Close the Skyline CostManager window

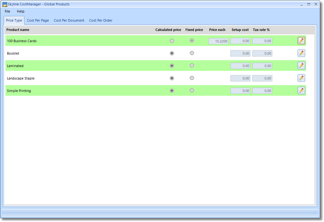click(x=316, y=4)
